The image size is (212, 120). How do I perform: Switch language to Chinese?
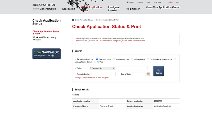[178, 2]
